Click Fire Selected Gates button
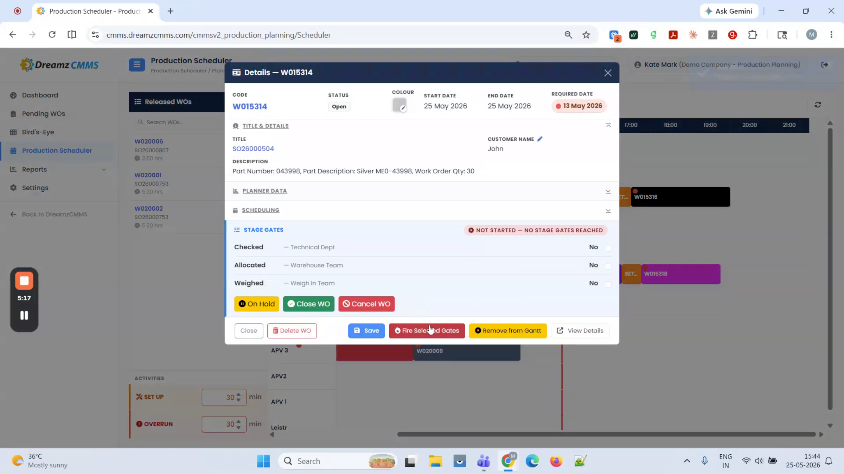Viewport: 844px width, 474px height. pos(427,330)
